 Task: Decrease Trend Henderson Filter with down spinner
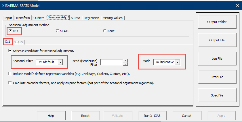125,64
